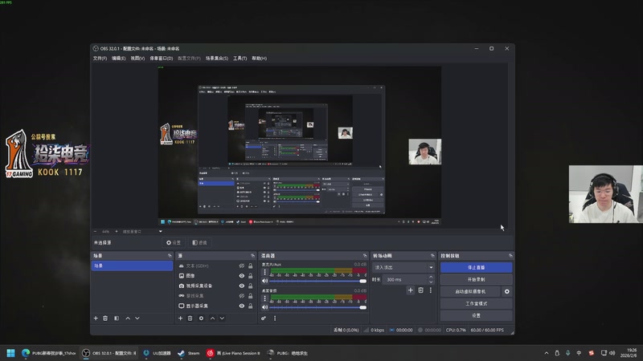
Task: Open the preview scaling dropdown arrow
Action: [160, 231]
